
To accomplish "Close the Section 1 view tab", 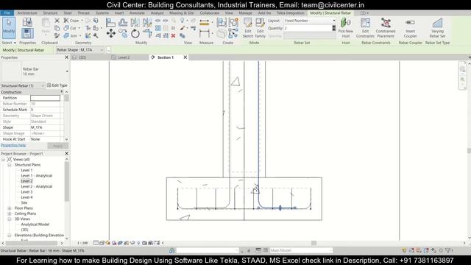I will click(185, 57).
